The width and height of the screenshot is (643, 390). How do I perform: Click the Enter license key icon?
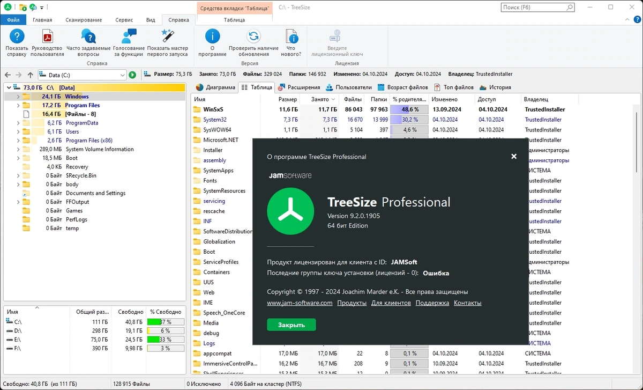334,36
